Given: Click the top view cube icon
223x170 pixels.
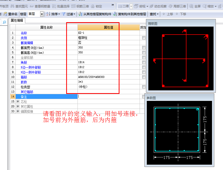Looking at the screenshot, I should click(x=136, y=6).
